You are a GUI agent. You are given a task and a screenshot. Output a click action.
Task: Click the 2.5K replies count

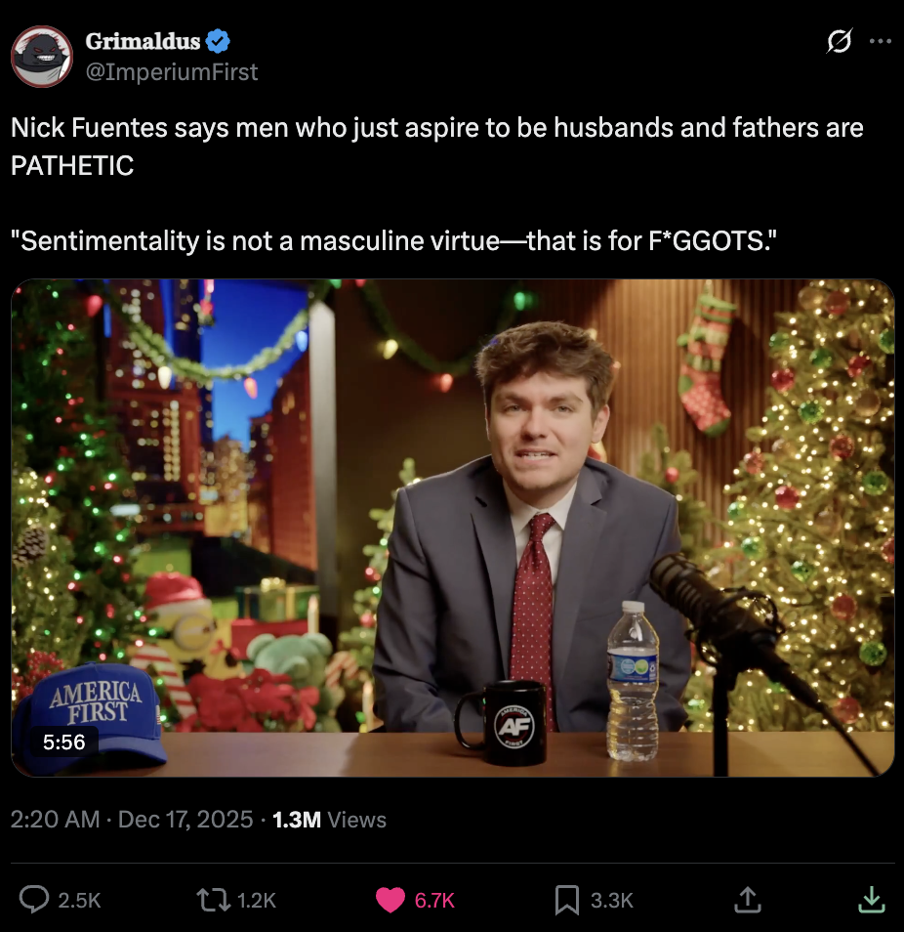click(79, 901)
